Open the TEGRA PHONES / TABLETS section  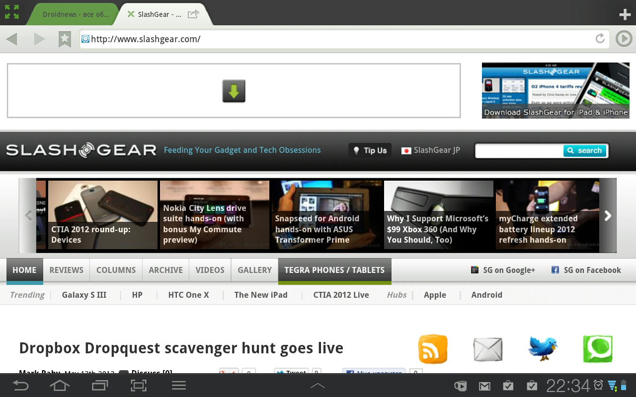334,270
